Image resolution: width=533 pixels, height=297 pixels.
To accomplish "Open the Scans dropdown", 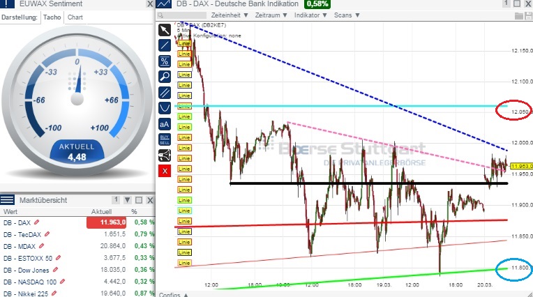I will click(347, 15).
